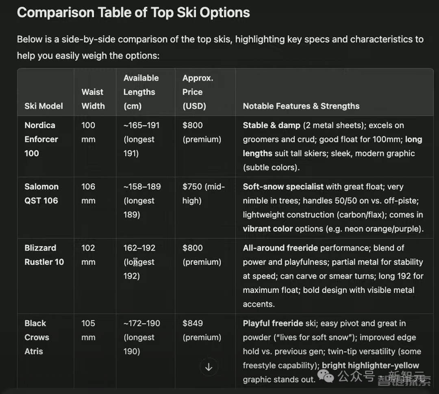Select the "$849 (premium)" price cell

point(202,330)
